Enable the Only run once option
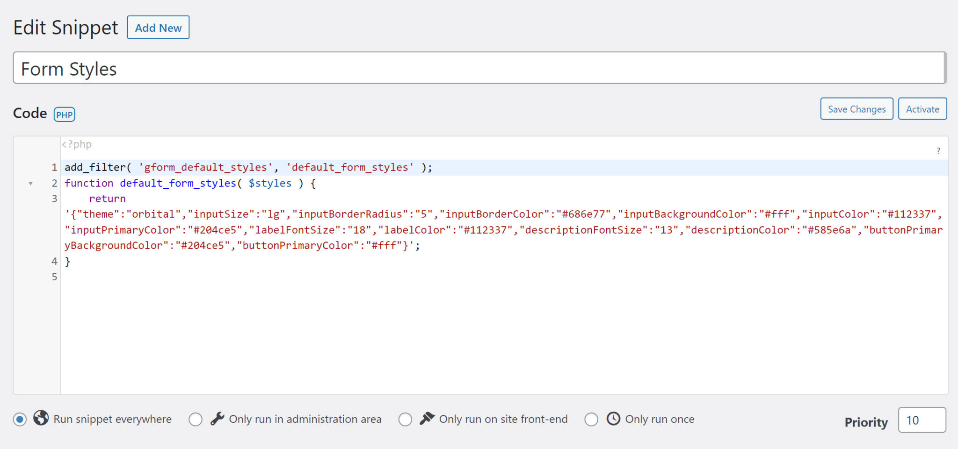Image resolution: width=958 pixels, height=449 pixels. coord(591,419)
